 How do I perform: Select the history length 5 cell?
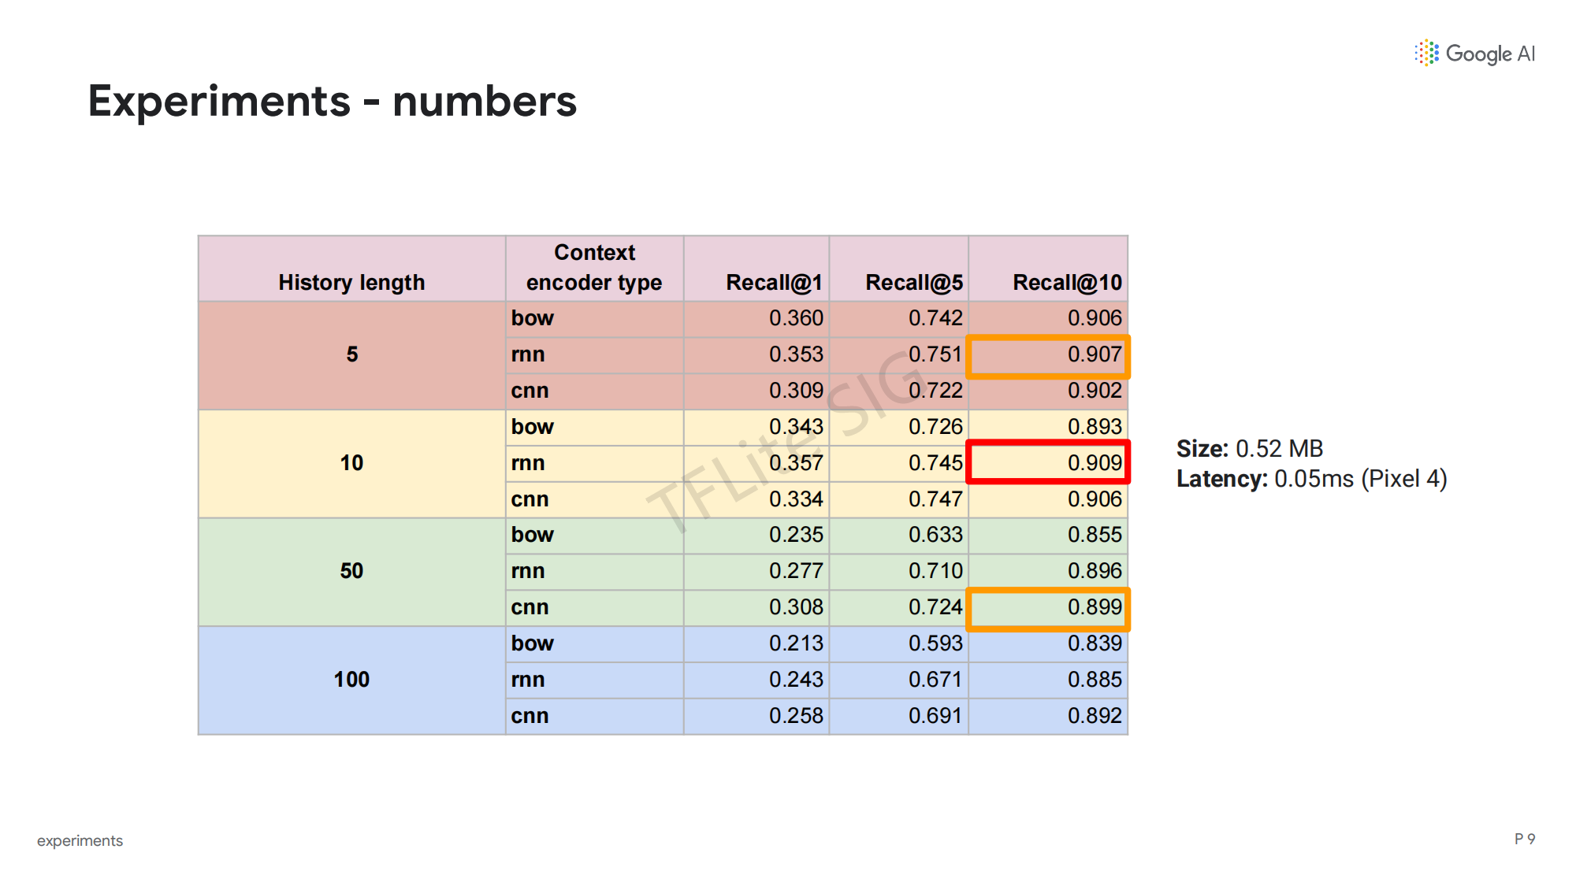[x=352, y=354]
